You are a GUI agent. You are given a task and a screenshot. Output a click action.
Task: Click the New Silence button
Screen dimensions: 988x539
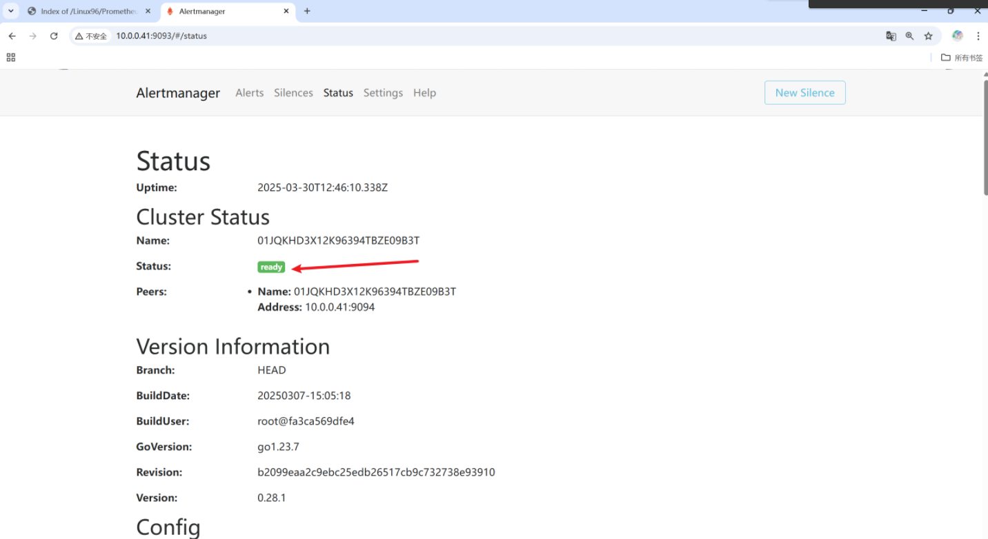tap(804, 93)
